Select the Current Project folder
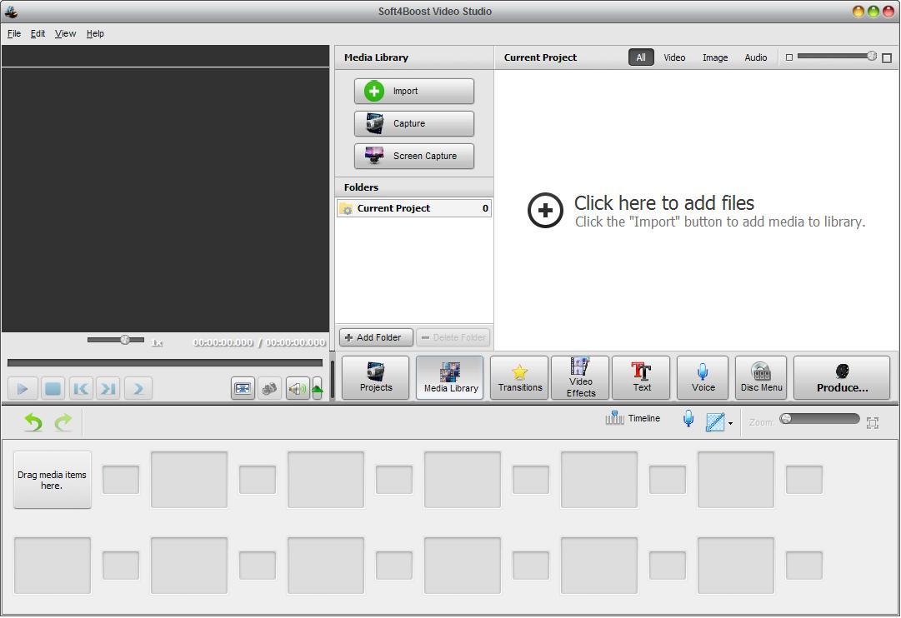This screenshot has width=901, height=618. click(413, 208)
